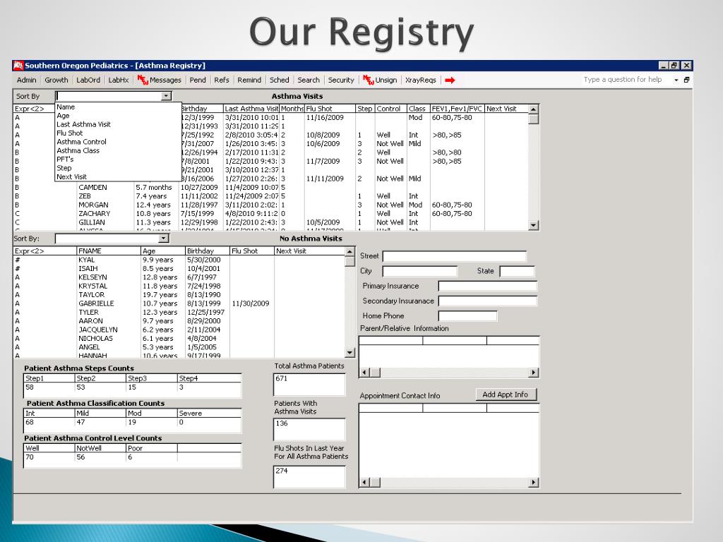Click the Asthma Visits vertical scrollbar track
723x542 pixels.
[x=534, y=169]
